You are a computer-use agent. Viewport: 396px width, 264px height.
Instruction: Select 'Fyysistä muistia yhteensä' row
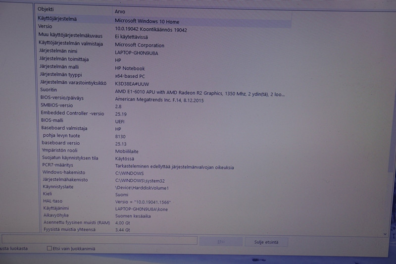[69, 230]
